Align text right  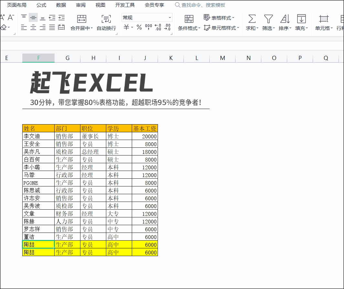[x=43, y=27]
